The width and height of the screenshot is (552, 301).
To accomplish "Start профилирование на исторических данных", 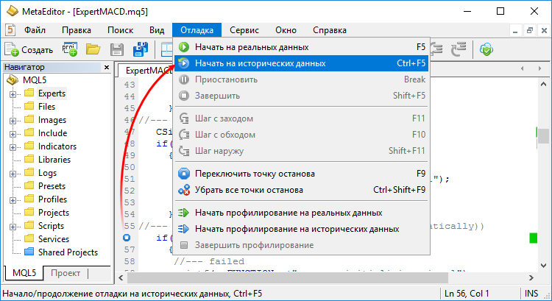I will tap(301, 229).
